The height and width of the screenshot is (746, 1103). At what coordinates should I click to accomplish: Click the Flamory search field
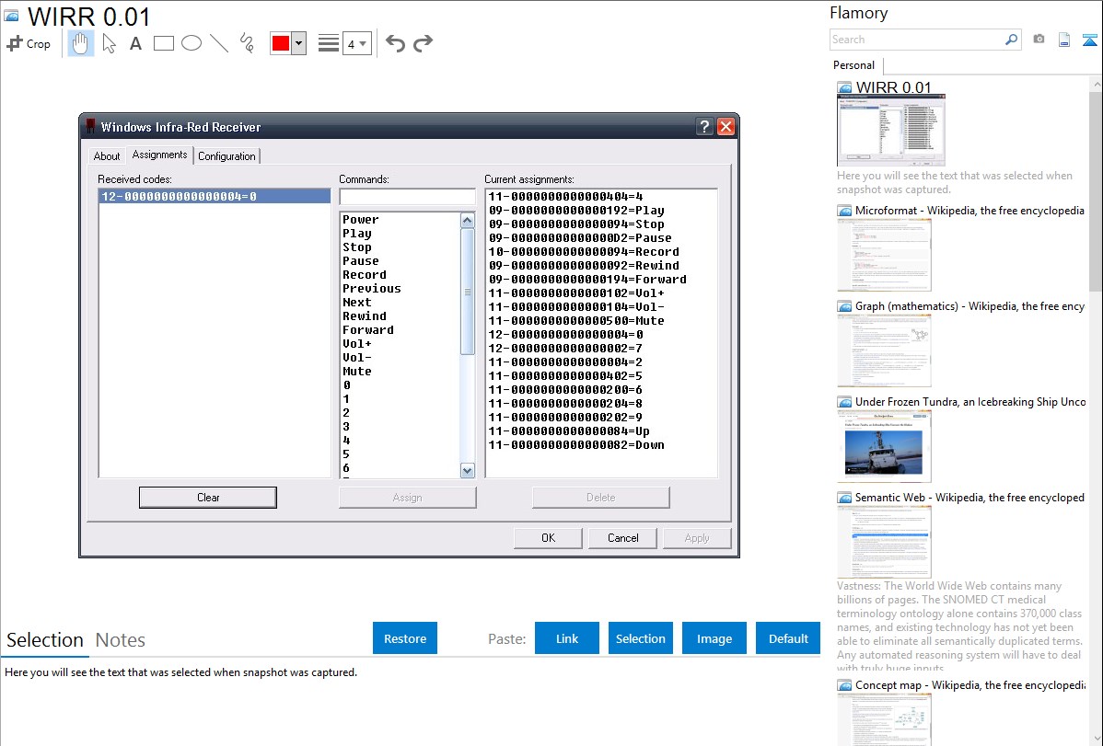[916, 40]
